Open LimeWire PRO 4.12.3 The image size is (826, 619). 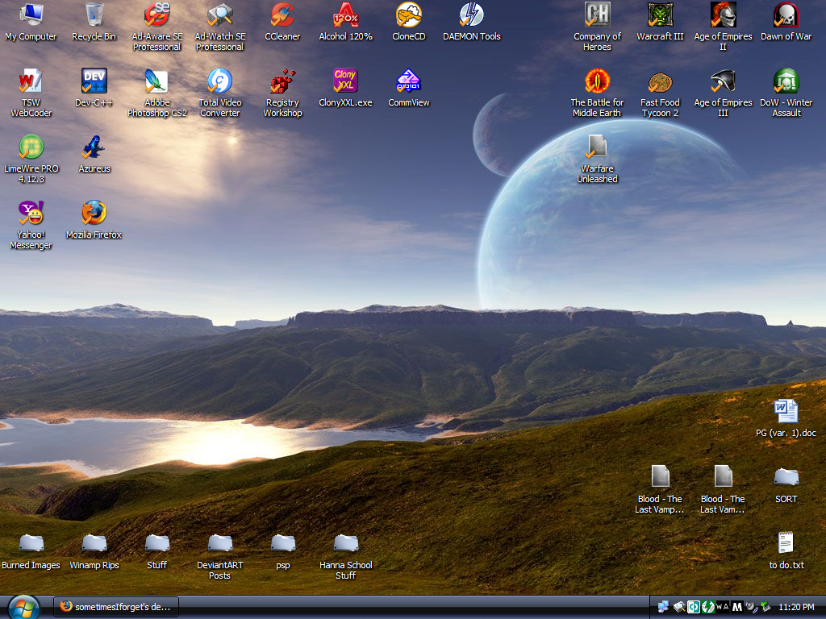click(31, 148)
